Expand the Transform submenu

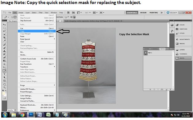pyautogui.click(x=37, y=67)
